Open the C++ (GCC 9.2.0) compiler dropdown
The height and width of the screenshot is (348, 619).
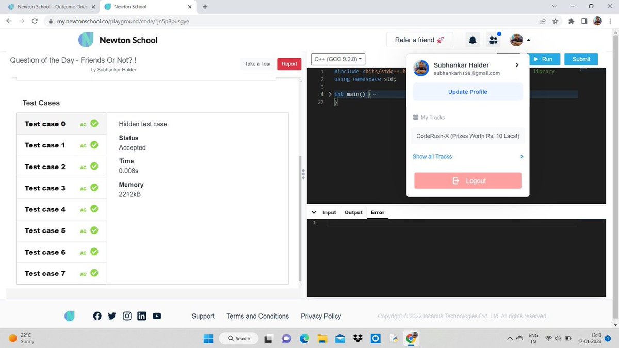coord(337,59)
